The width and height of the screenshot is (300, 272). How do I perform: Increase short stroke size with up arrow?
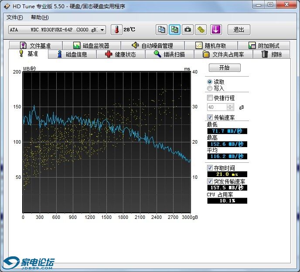(230, 105)
